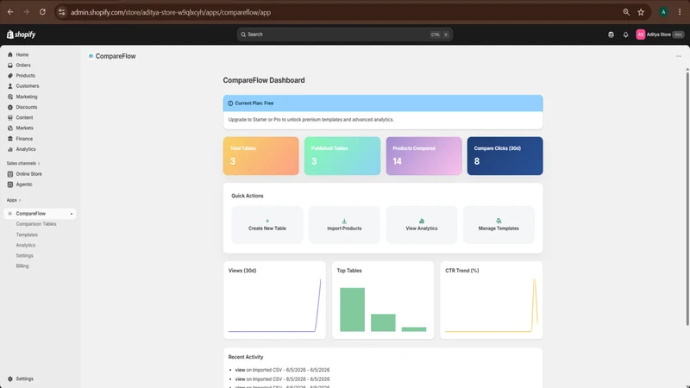Click the Import Products quick action
The height and width of the screenshot is (388, 690).
point(344,225)
